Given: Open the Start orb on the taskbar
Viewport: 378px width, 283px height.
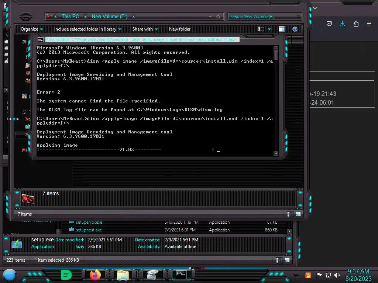Looking at the screenshot, I should point(10,275).
